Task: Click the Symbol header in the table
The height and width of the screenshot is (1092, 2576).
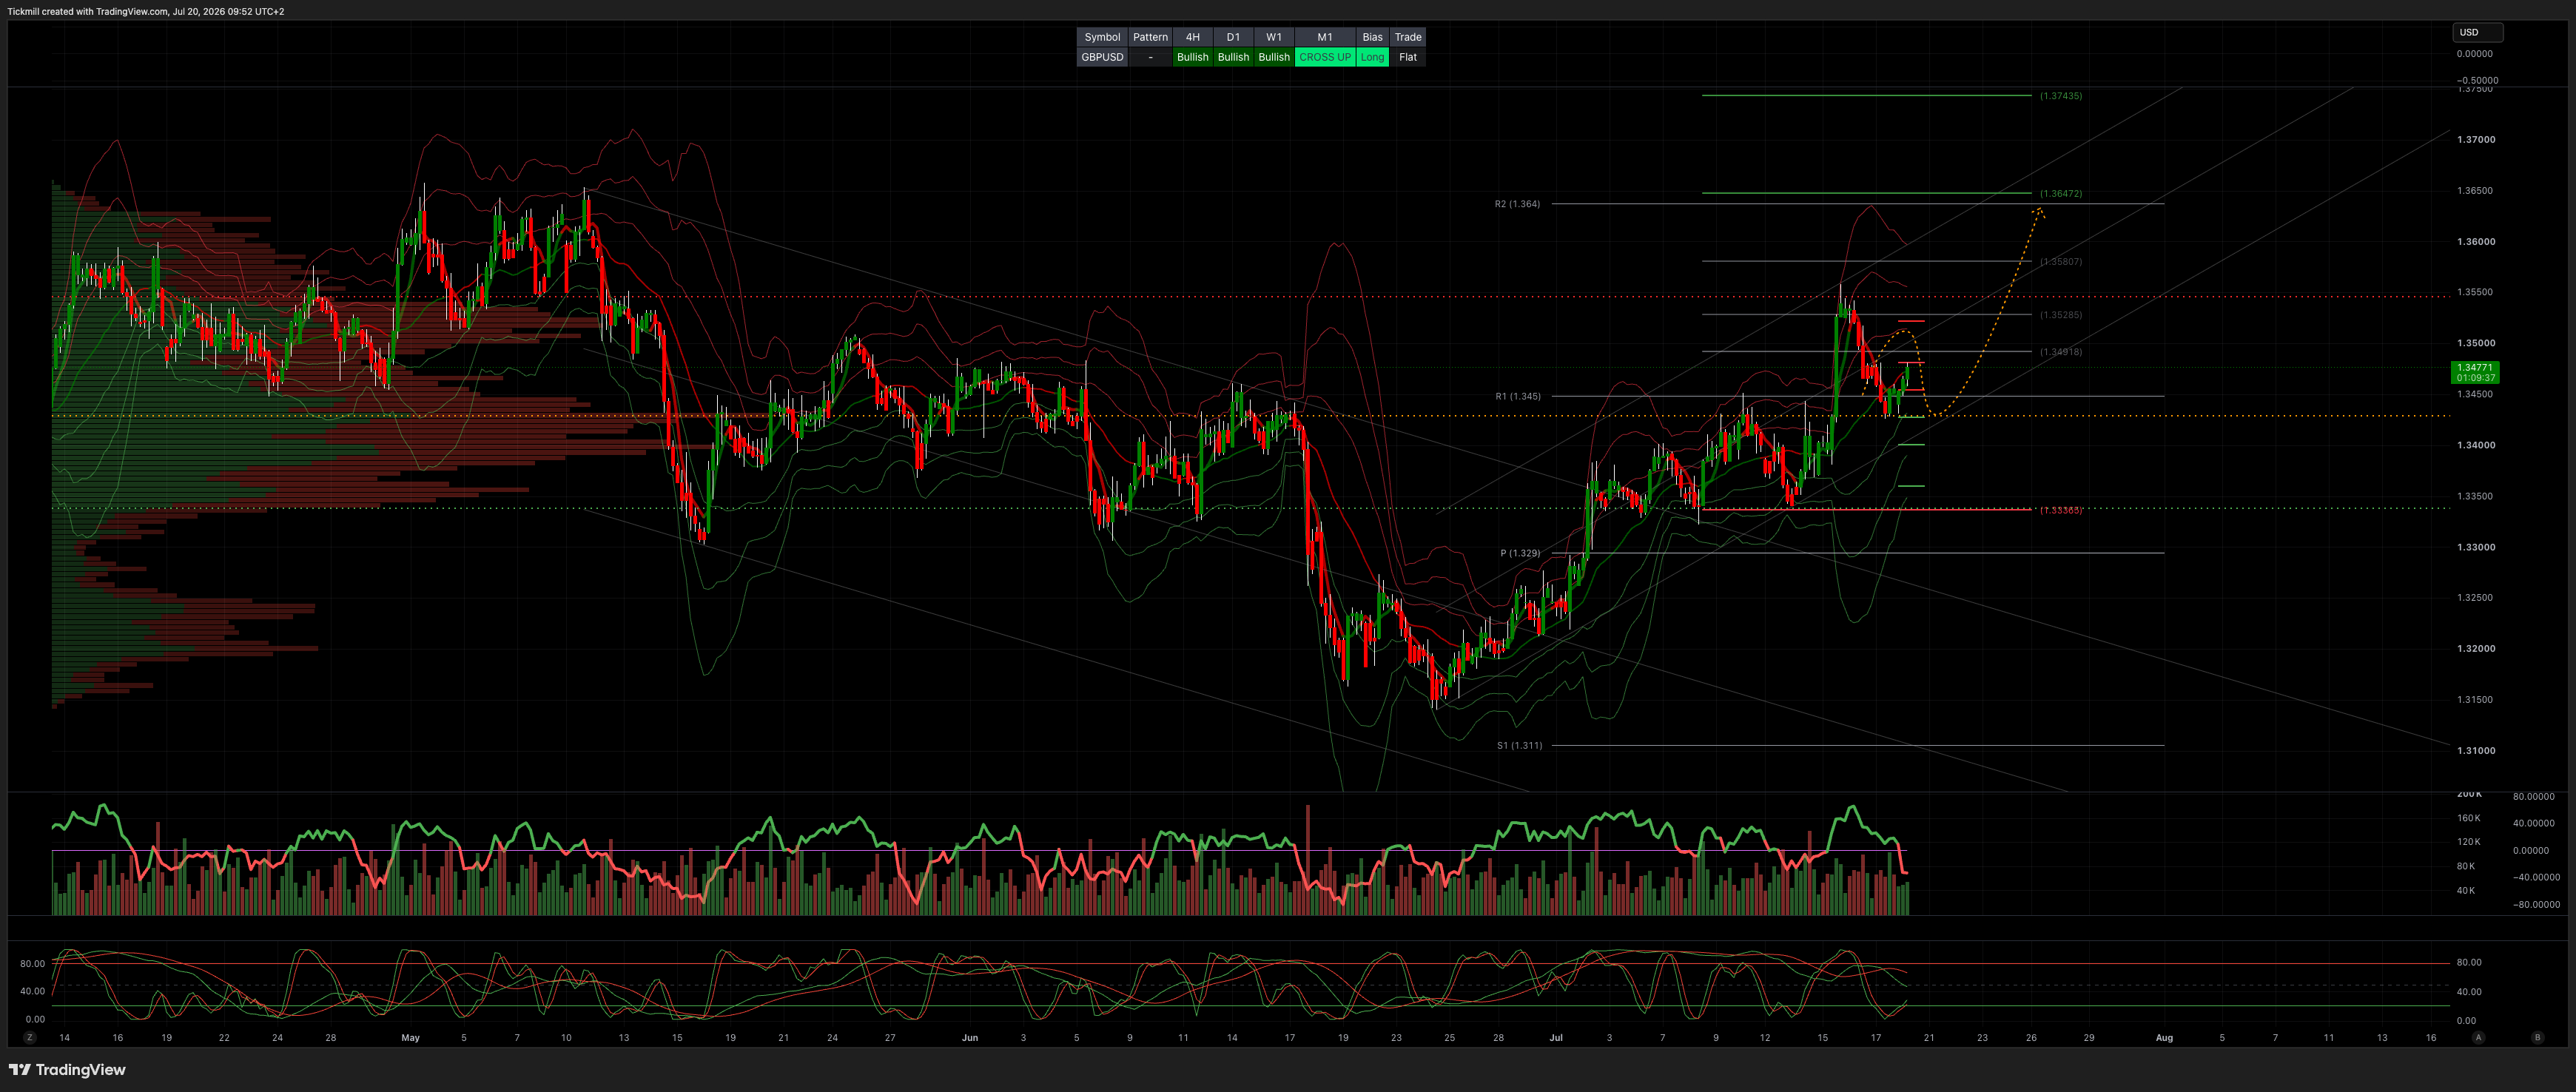Action: [1102, 37]
